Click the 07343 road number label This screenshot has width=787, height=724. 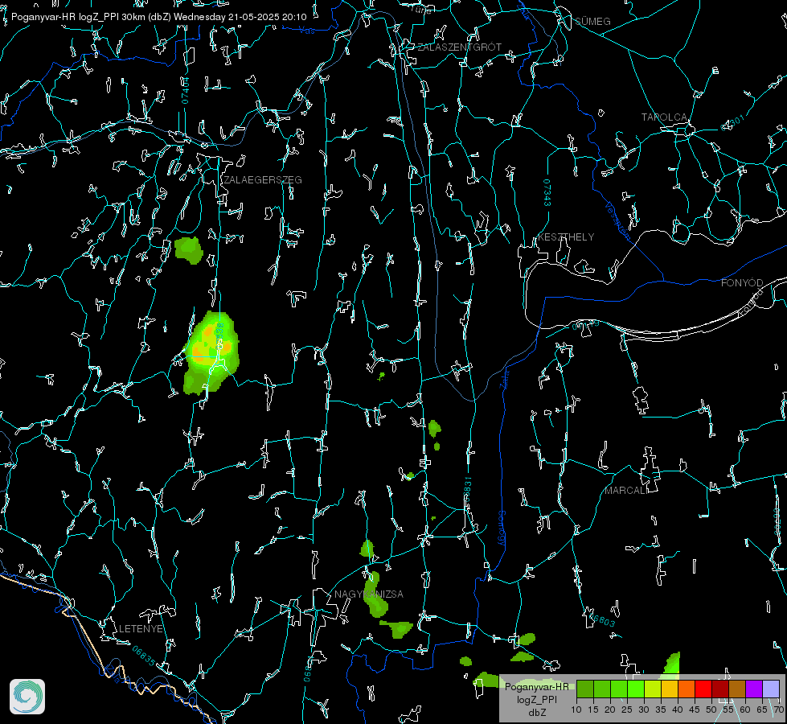547,193
